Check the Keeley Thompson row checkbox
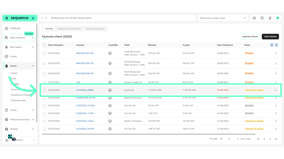This screenshot has height=159, width=284. pyautogui.click(x=45, y=121)
